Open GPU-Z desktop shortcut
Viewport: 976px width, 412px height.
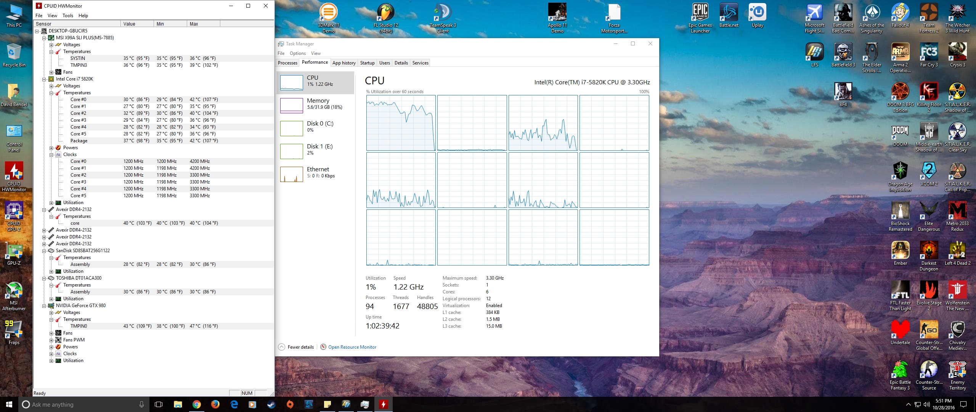[x=14, y=253]
